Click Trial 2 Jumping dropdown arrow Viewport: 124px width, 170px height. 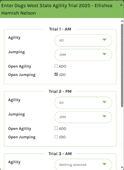(x=104, y=116)
